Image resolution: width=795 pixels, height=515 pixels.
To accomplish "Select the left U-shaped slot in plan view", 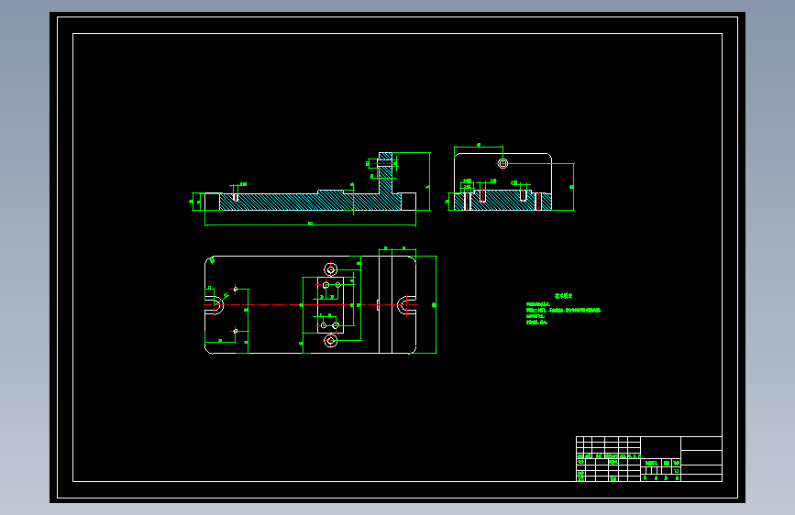I will pos(214,304).
